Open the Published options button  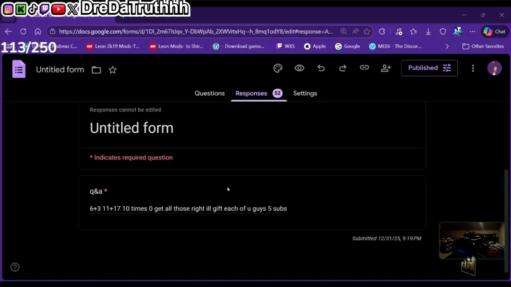pos(429,68)
